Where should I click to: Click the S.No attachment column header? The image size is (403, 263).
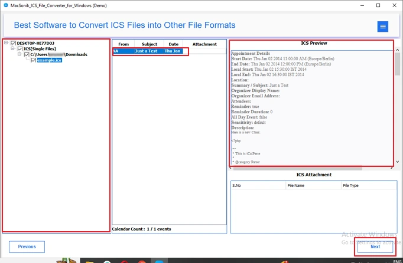[258, 185]
